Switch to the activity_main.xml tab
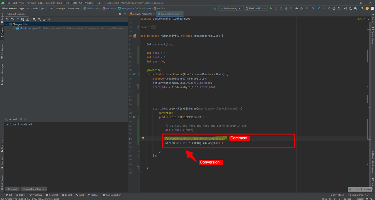 142,14
